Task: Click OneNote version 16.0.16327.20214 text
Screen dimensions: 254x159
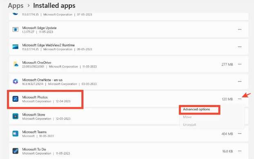Action: pos(33,84)
